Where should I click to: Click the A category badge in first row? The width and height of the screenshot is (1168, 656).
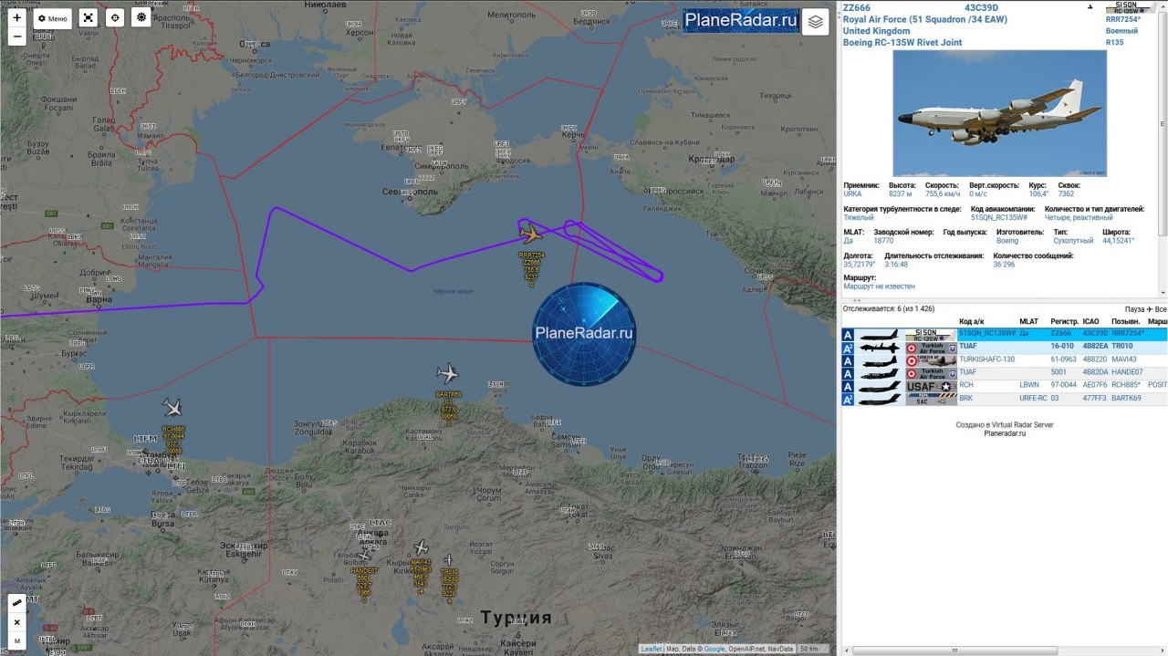tap(848, 335)
